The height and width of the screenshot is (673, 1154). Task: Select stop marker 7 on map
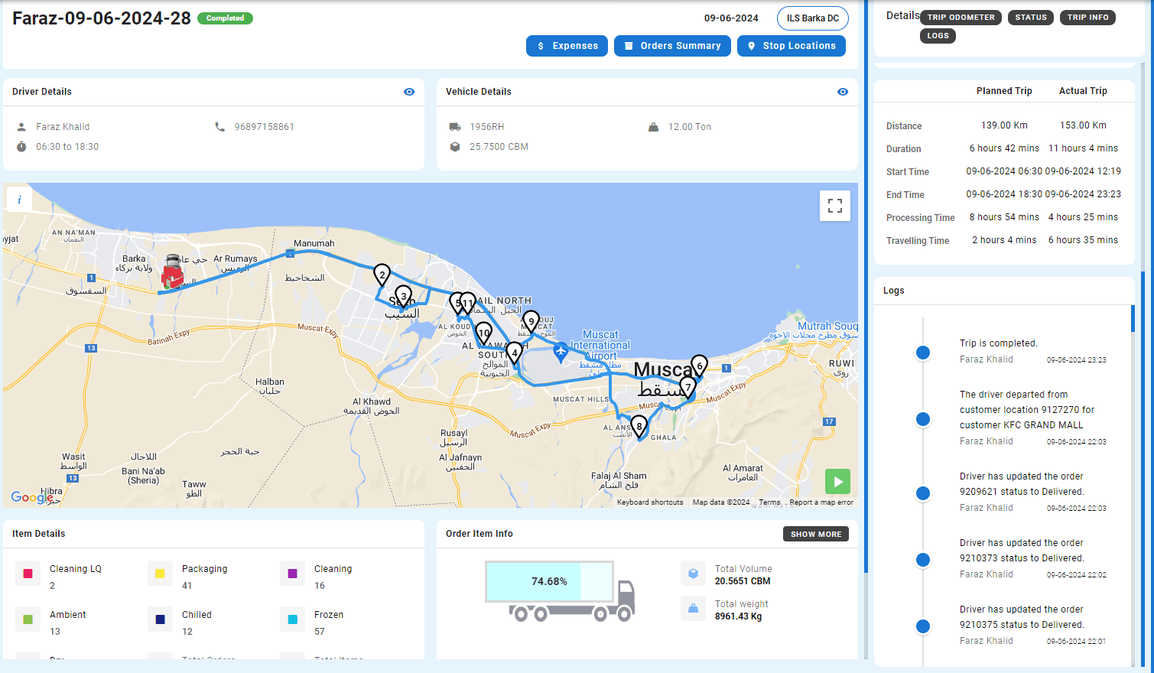[688, 387]
